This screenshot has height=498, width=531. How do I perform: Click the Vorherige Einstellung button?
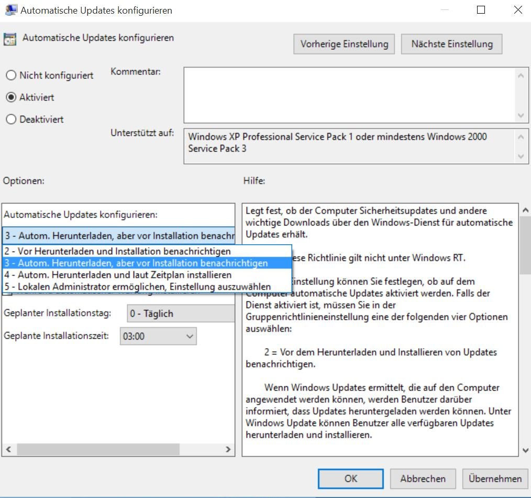(x=344, y=44)
